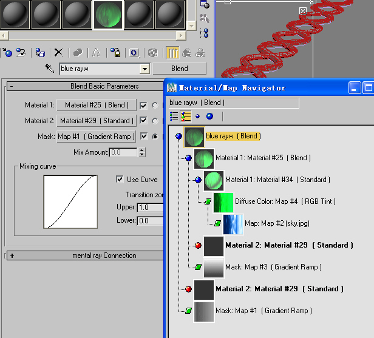This screenshot has width=374, height=338.
Task: Click green map icon beside Map #4 RGB Tint
Action: [208, 201]
